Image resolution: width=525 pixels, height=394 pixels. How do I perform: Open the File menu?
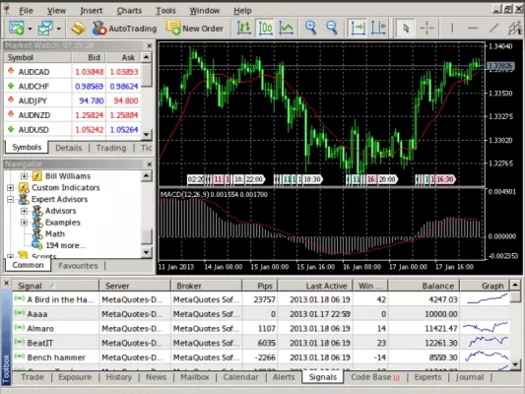pyautogui.click(x=26, y=11)
